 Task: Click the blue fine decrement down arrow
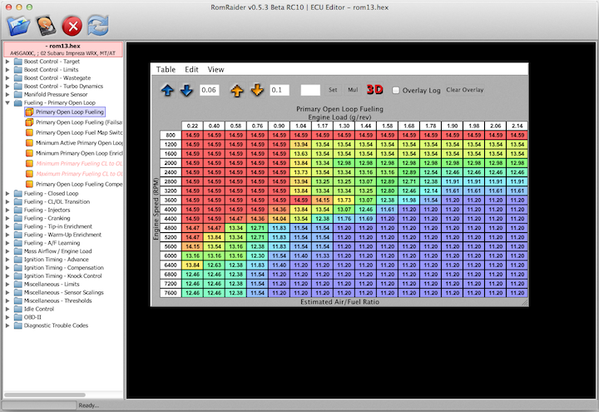pos(186,90)
